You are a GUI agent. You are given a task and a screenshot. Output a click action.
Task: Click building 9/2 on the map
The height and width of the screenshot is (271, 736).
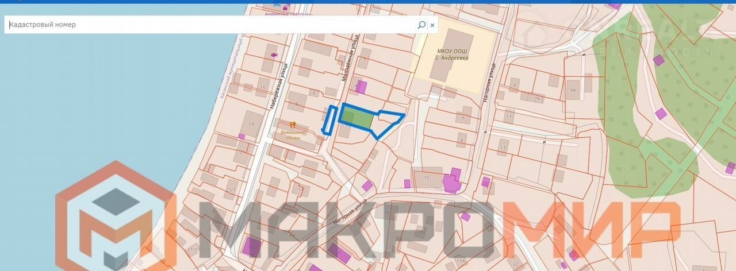[x=539, y=98]
